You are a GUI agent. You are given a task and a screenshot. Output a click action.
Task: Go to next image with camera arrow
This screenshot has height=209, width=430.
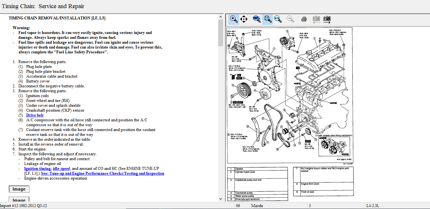pyautogui.click(x=327, y=19)
